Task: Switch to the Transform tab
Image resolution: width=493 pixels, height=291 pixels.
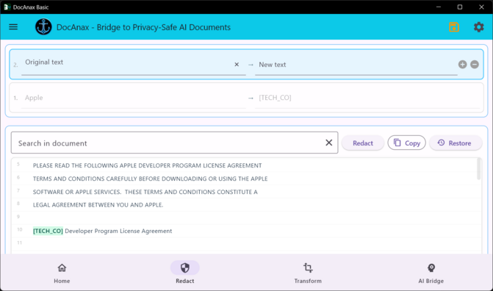Action: coord(308,273)
